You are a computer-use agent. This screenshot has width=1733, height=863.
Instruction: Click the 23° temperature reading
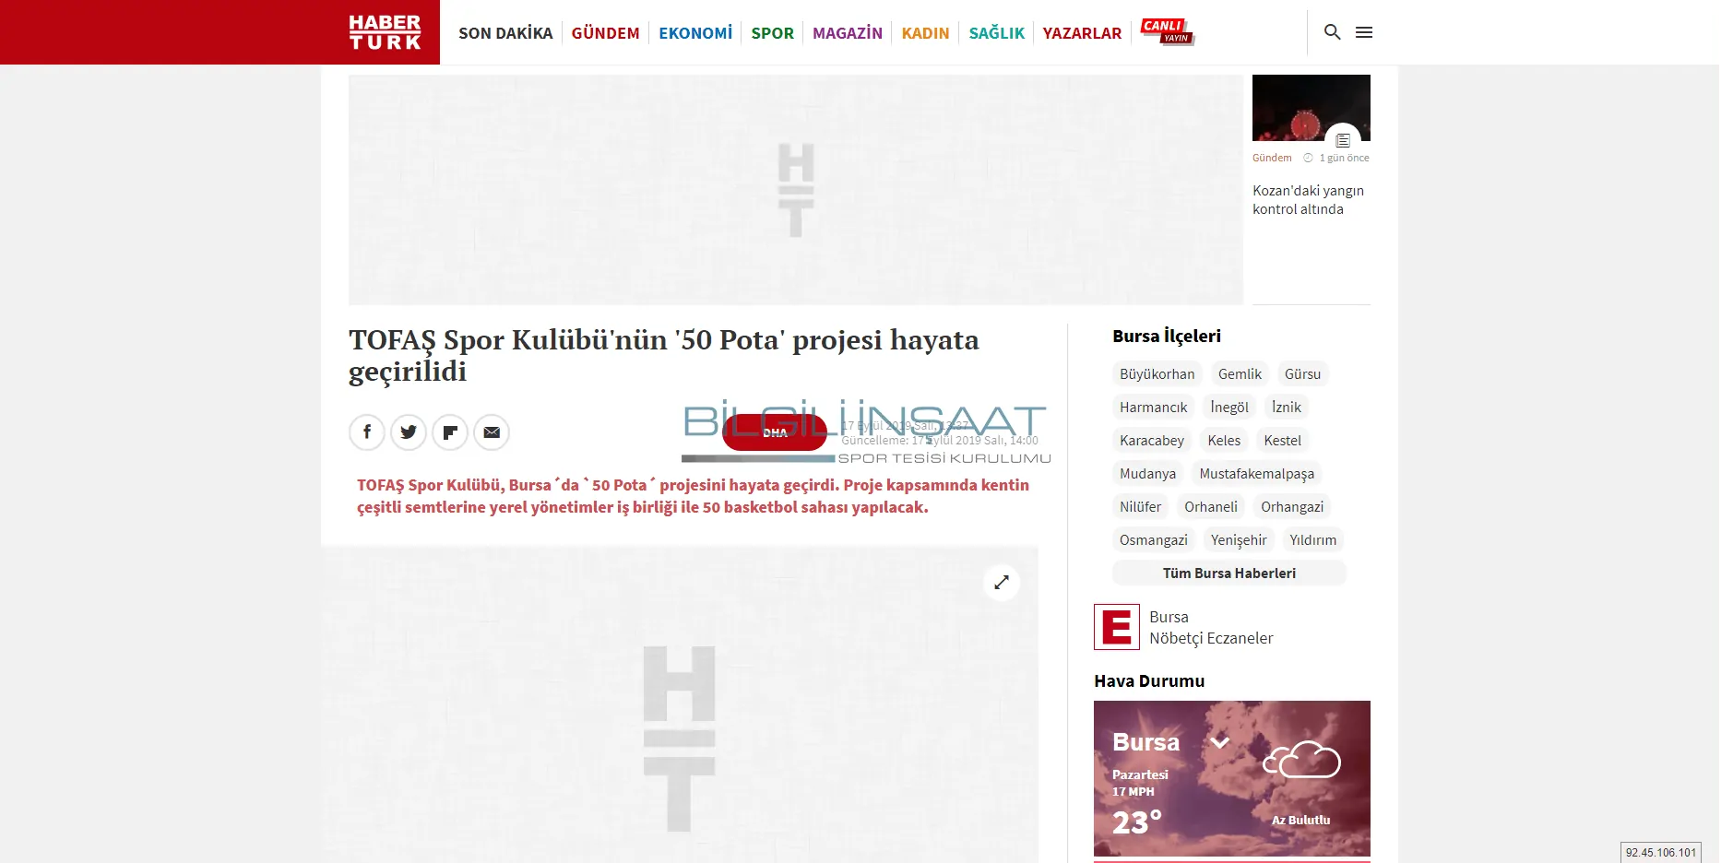coord(1136,822)
